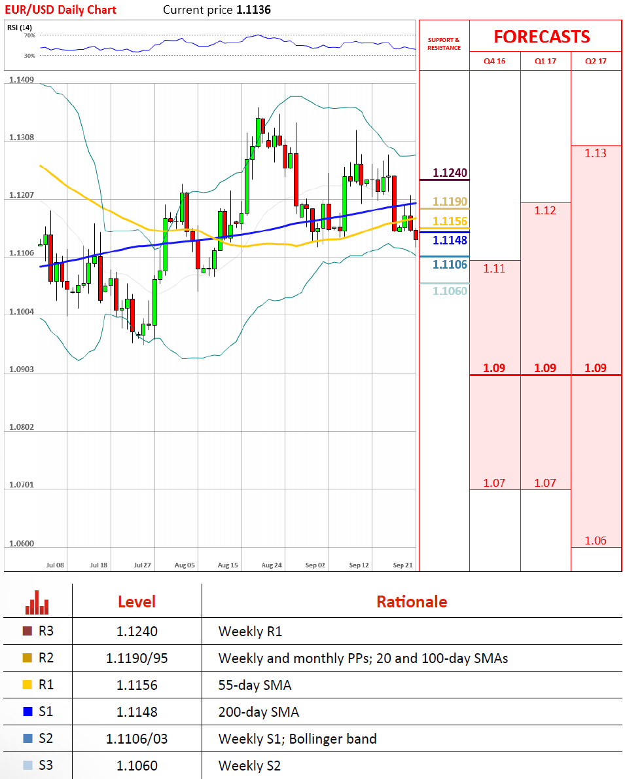Click the R2 gold color swatch

[27, 658]
